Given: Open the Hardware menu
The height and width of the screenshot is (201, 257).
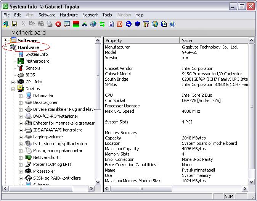Looking at the screenshot, I should (x=69, y=15).
